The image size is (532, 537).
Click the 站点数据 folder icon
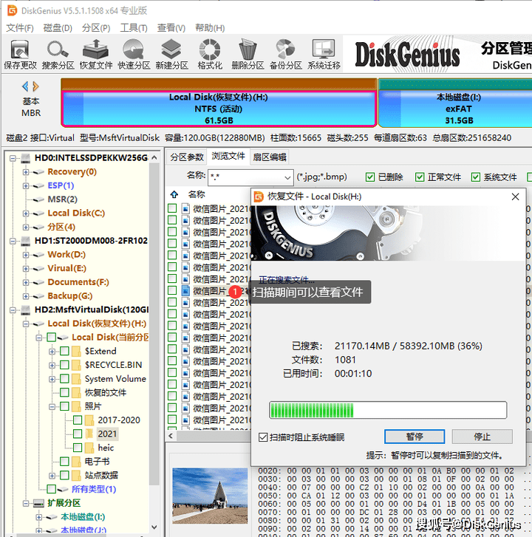pos(76,476)
